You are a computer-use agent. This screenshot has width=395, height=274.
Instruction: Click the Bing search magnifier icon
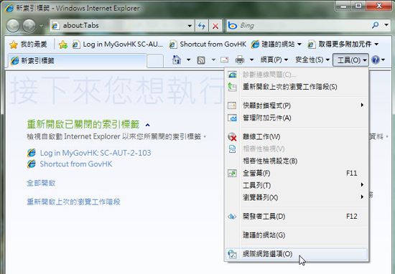[375, 25]
